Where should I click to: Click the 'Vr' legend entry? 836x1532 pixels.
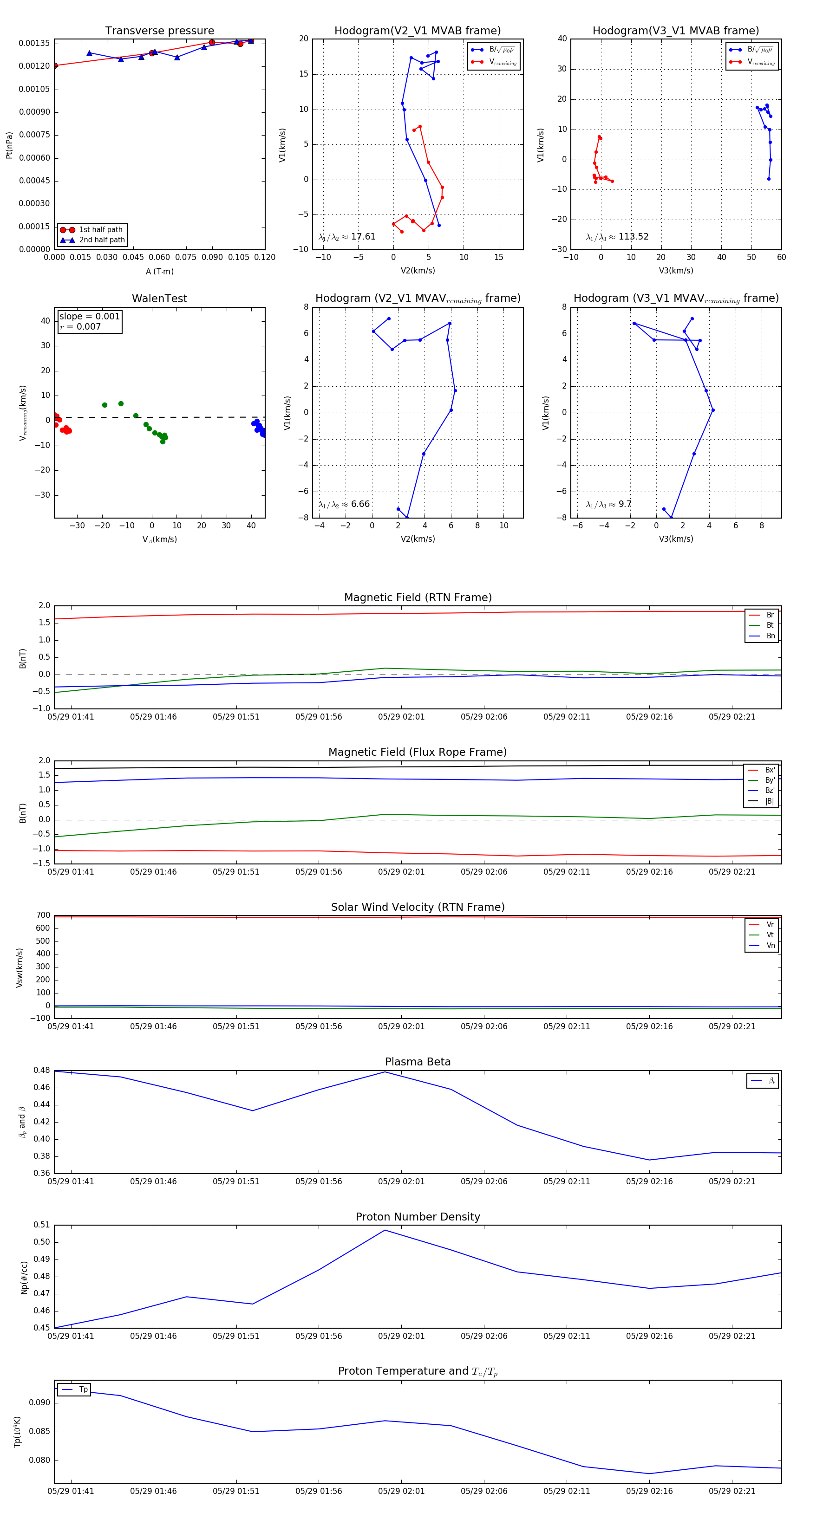762,925
